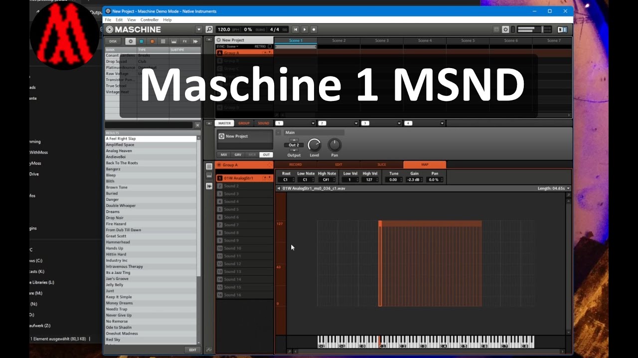Viewport: 638px width, 358px height.
Task: Select the OUT button
Action: (x=266, y=155)
